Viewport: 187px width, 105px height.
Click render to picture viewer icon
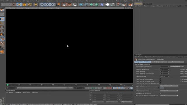pos(69,5)
